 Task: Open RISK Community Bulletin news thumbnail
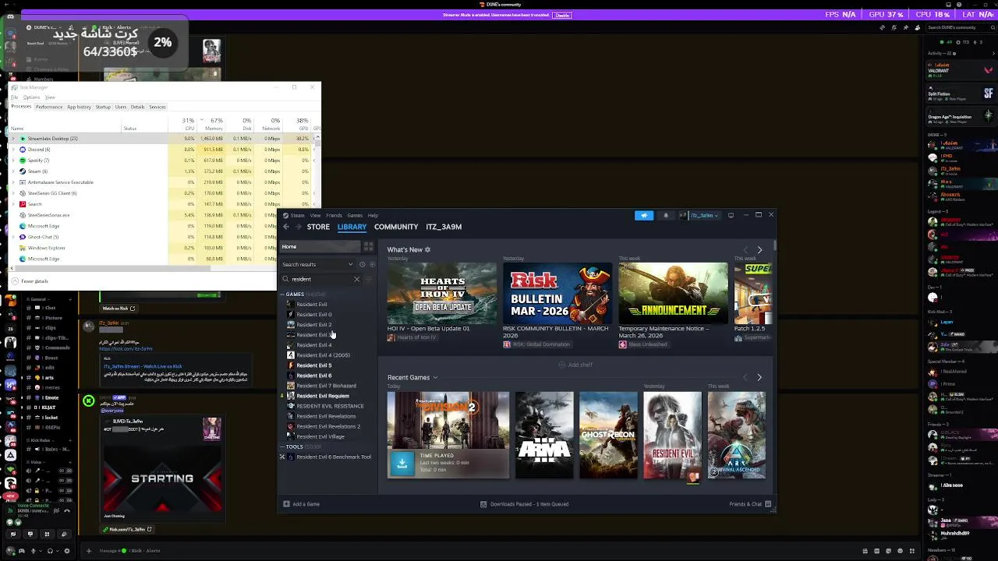557,293
